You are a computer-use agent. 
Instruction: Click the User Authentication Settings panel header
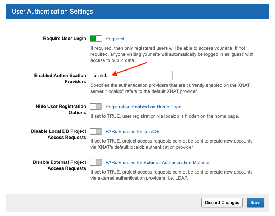[52, 12]
